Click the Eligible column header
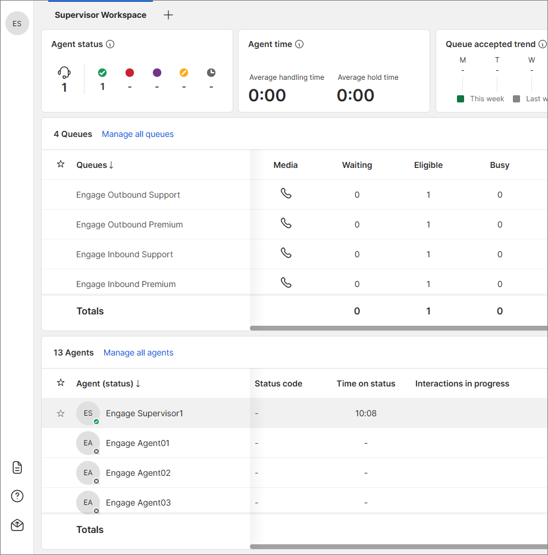Viewport: 548px width, 555px height. [x=428, y=165]
